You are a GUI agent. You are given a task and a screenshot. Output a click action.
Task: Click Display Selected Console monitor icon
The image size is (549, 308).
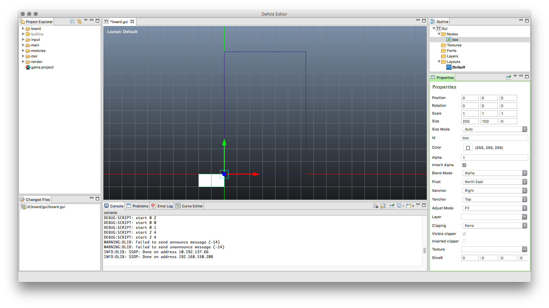point(399,206)
